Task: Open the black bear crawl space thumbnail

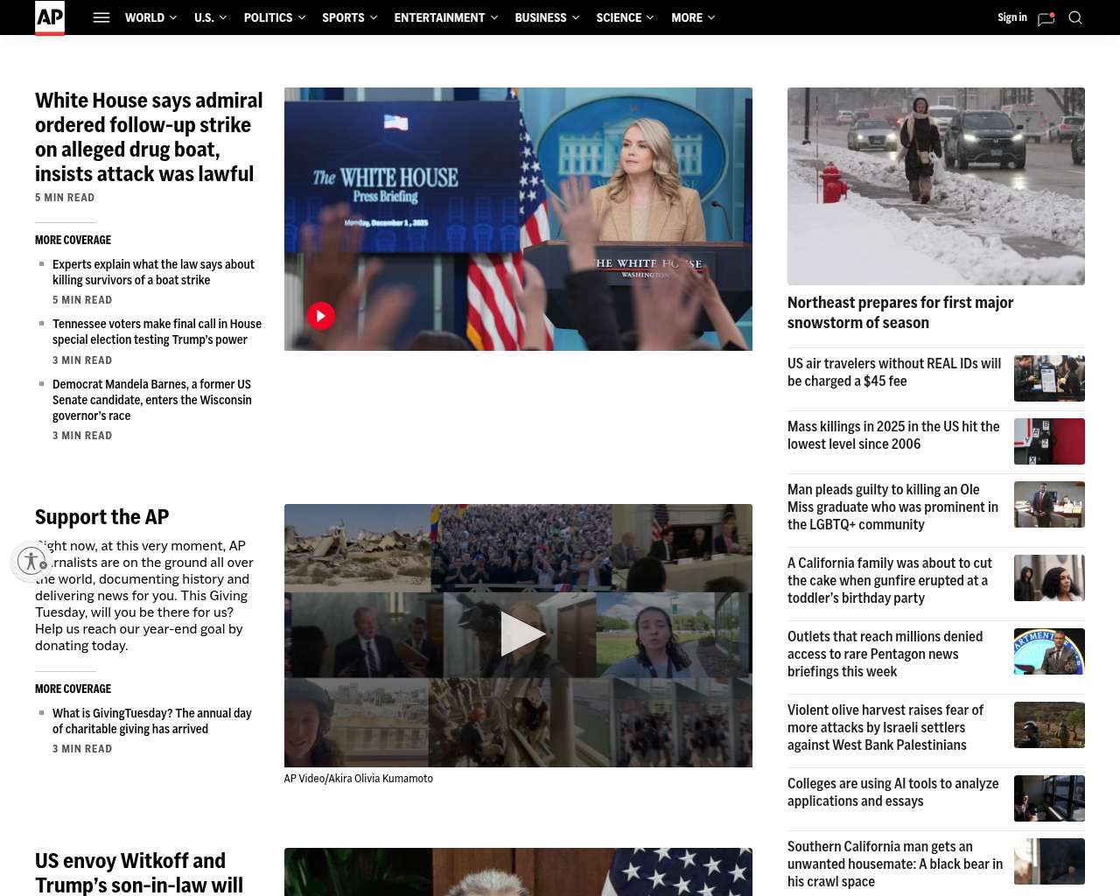Action: click(x=1049, y=861)
